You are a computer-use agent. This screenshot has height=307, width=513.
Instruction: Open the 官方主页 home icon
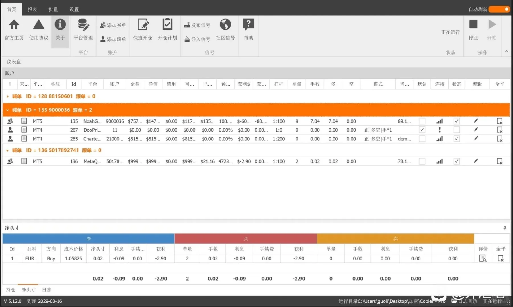pyautogui.click(x=14, y=25)
